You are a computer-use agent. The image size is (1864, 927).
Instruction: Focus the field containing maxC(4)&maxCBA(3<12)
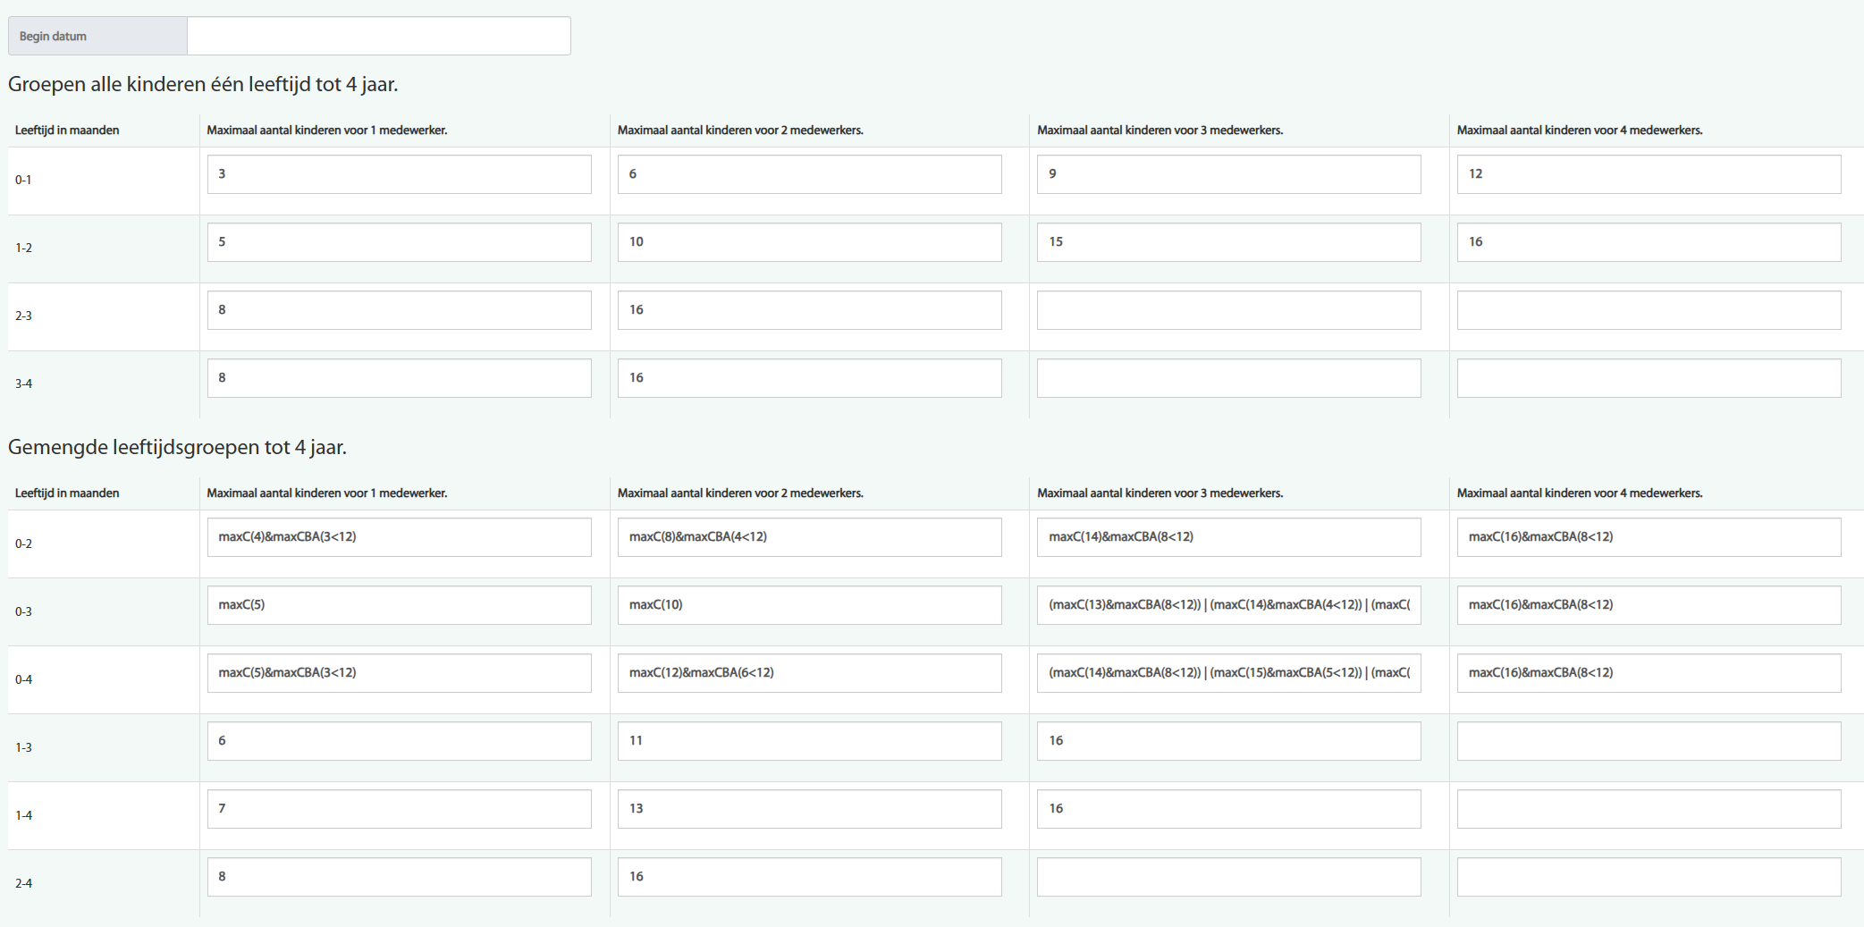(x=399, y=537)
